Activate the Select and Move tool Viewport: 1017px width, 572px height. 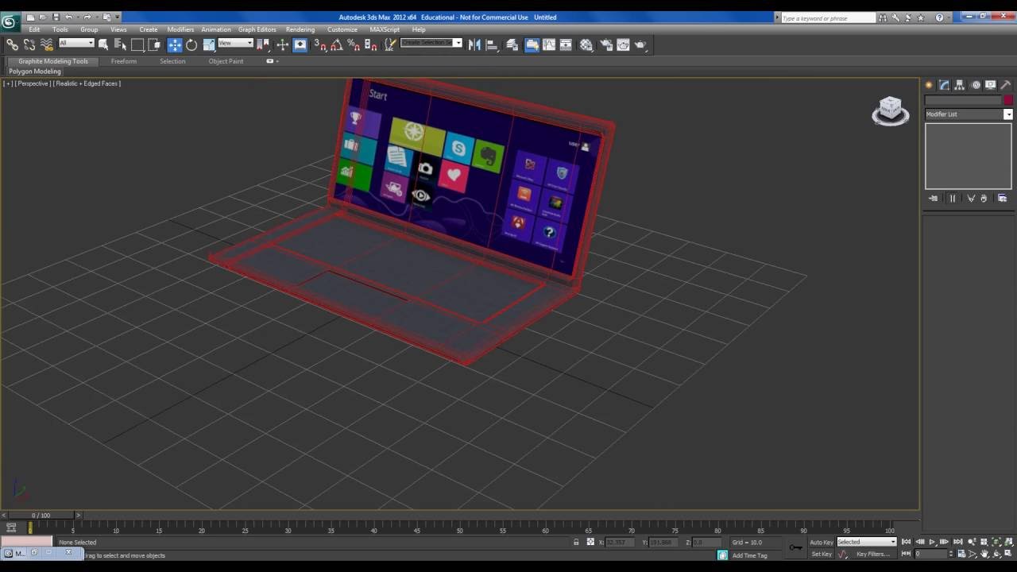point(175,45)
